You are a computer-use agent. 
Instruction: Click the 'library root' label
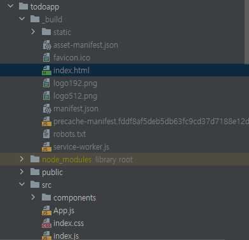coord(114,160)
